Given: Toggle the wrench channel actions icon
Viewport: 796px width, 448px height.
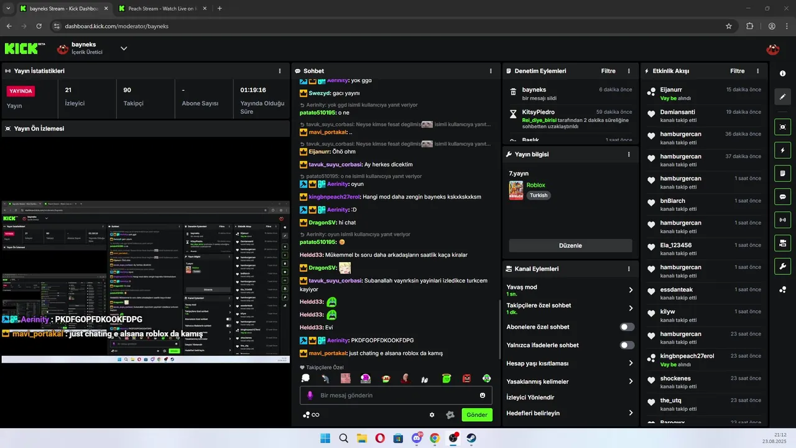Looking at the screenshot, I should click(782, 266).
